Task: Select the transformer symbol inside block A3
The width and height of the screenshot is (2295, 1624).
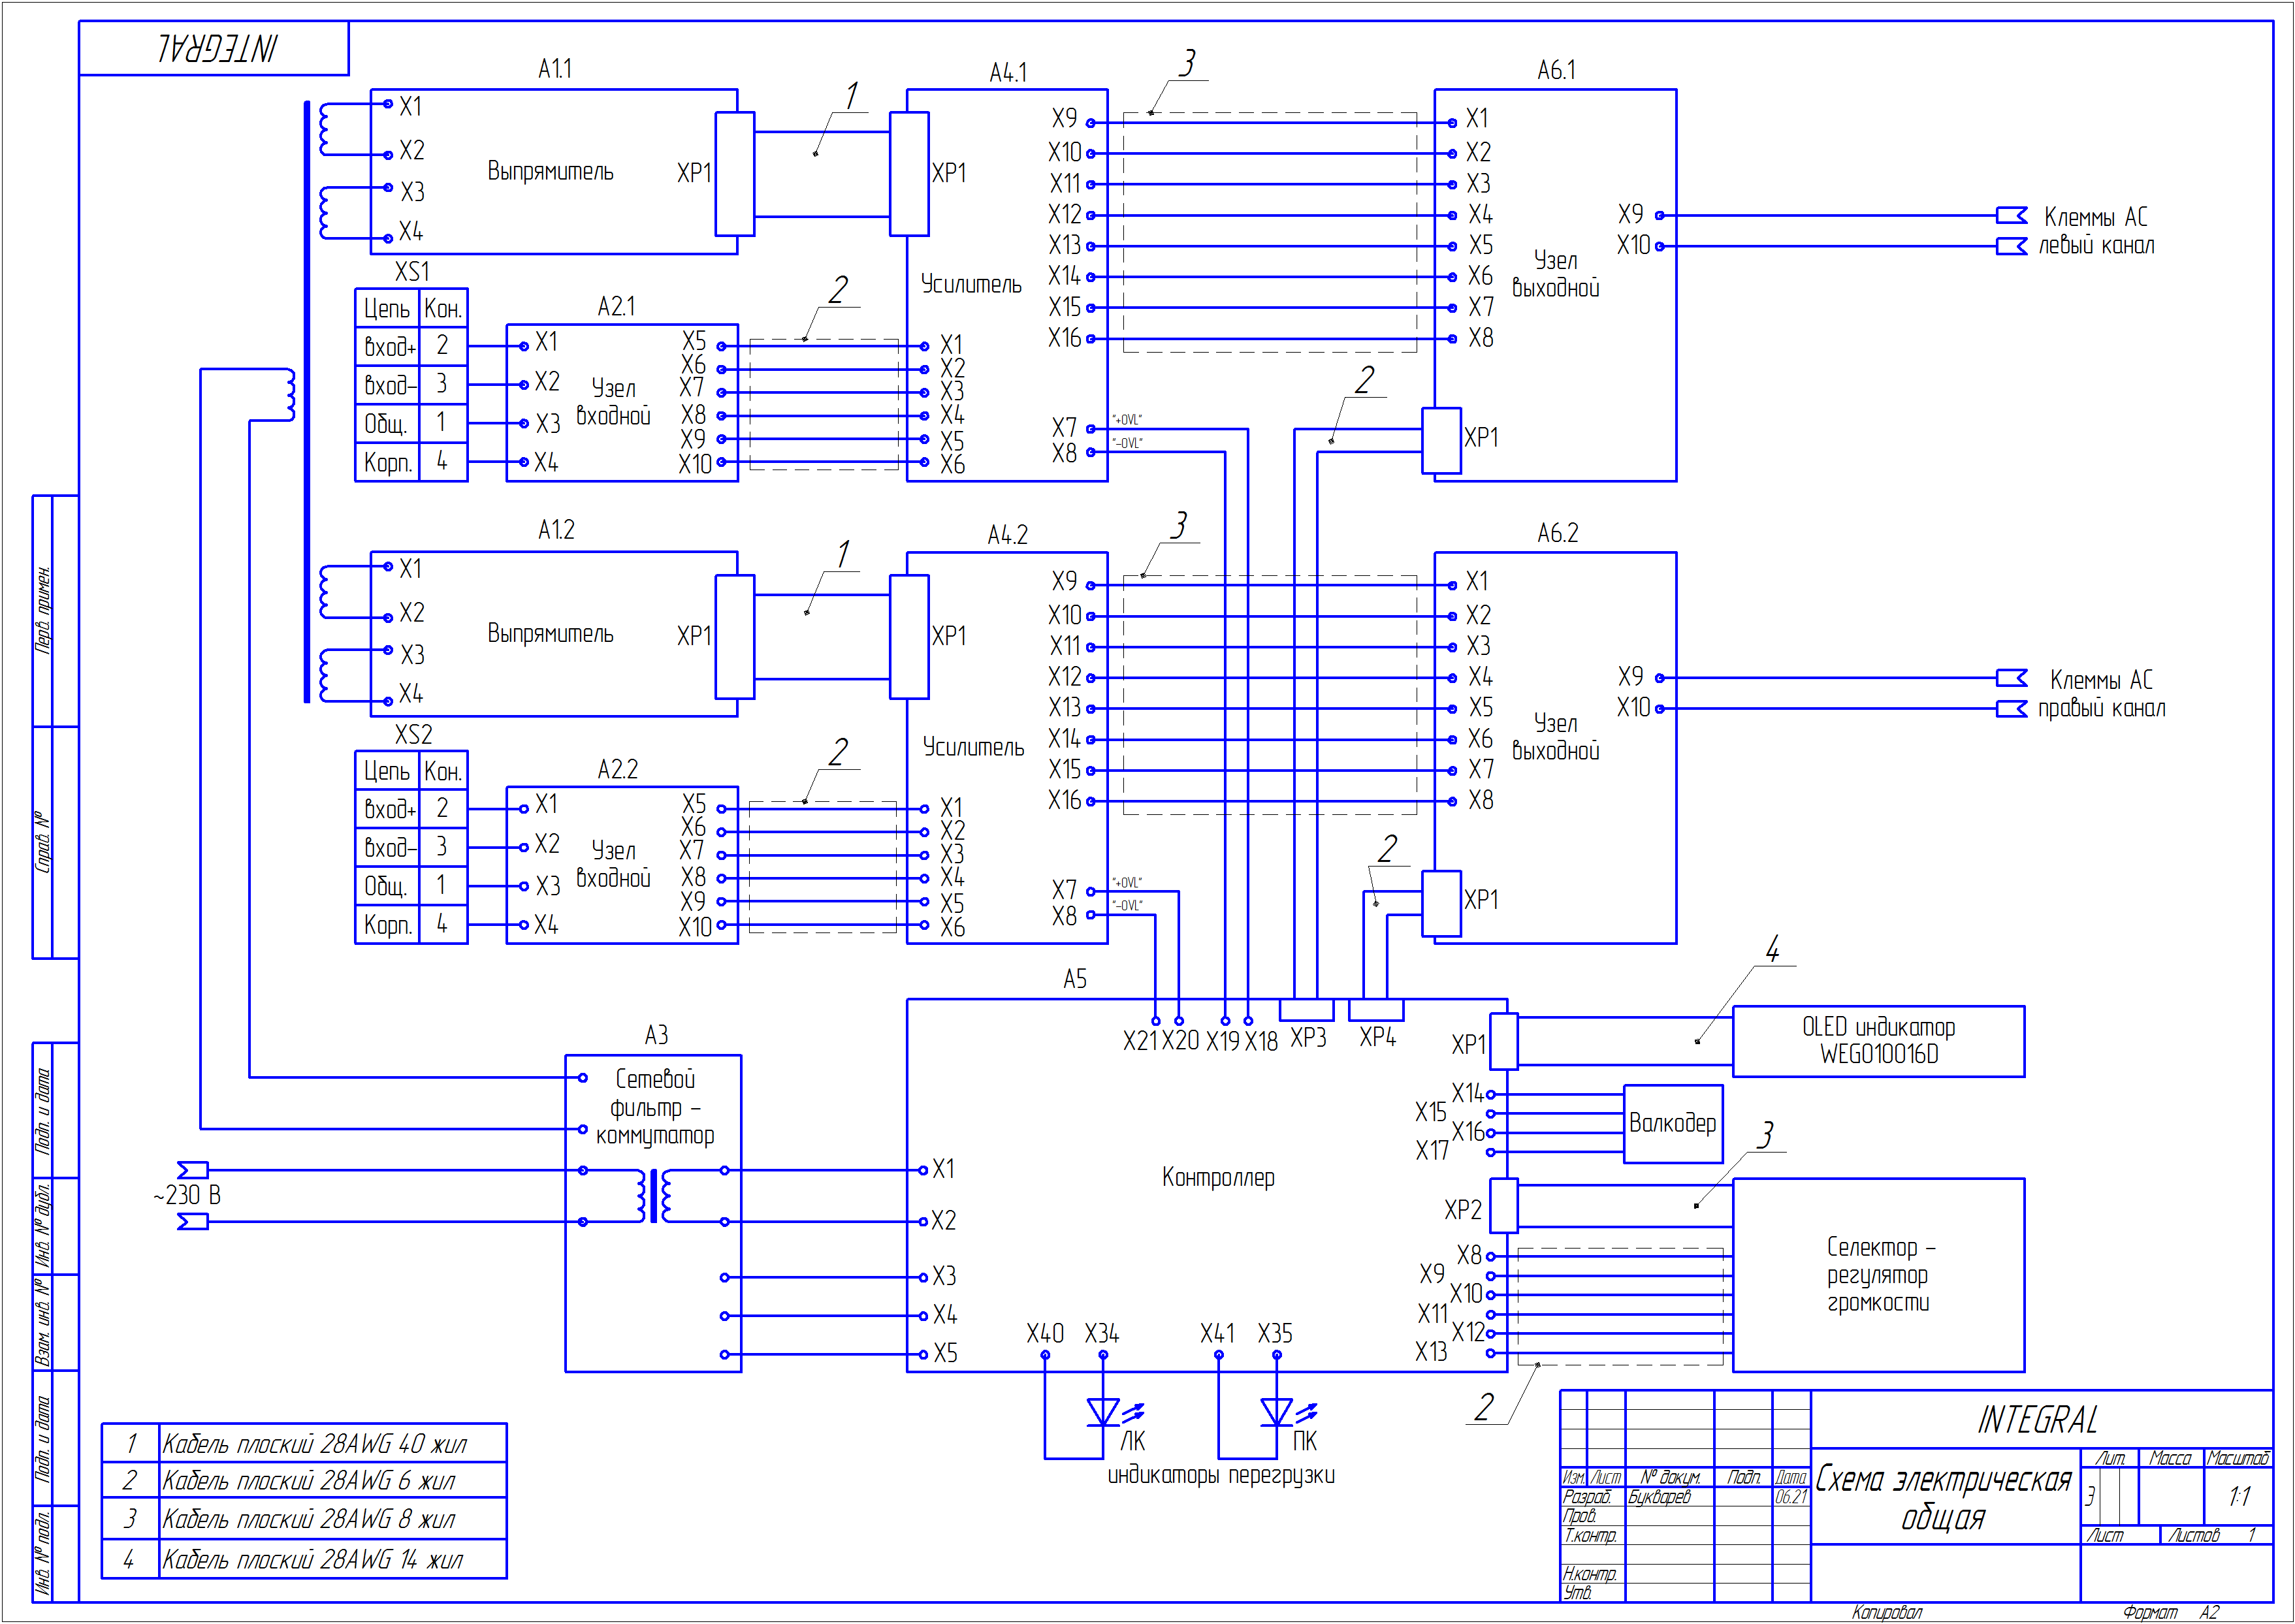Action: (x=654, y=1196)
